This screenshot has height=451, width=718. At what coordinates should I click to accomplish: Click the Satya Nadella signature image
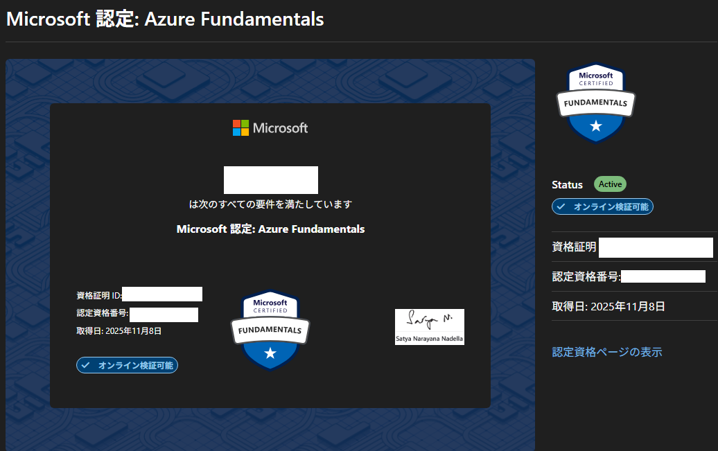pyautogui.click(x=430, y=327)
